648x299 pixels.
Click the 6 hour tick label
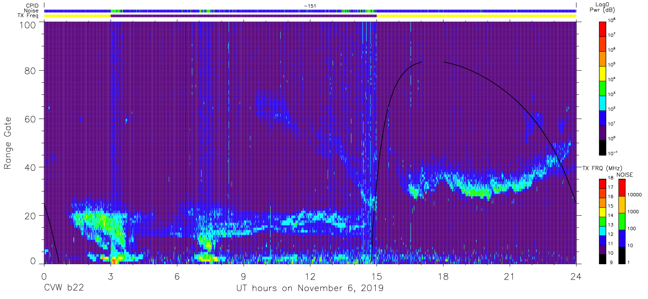[177, 276]
